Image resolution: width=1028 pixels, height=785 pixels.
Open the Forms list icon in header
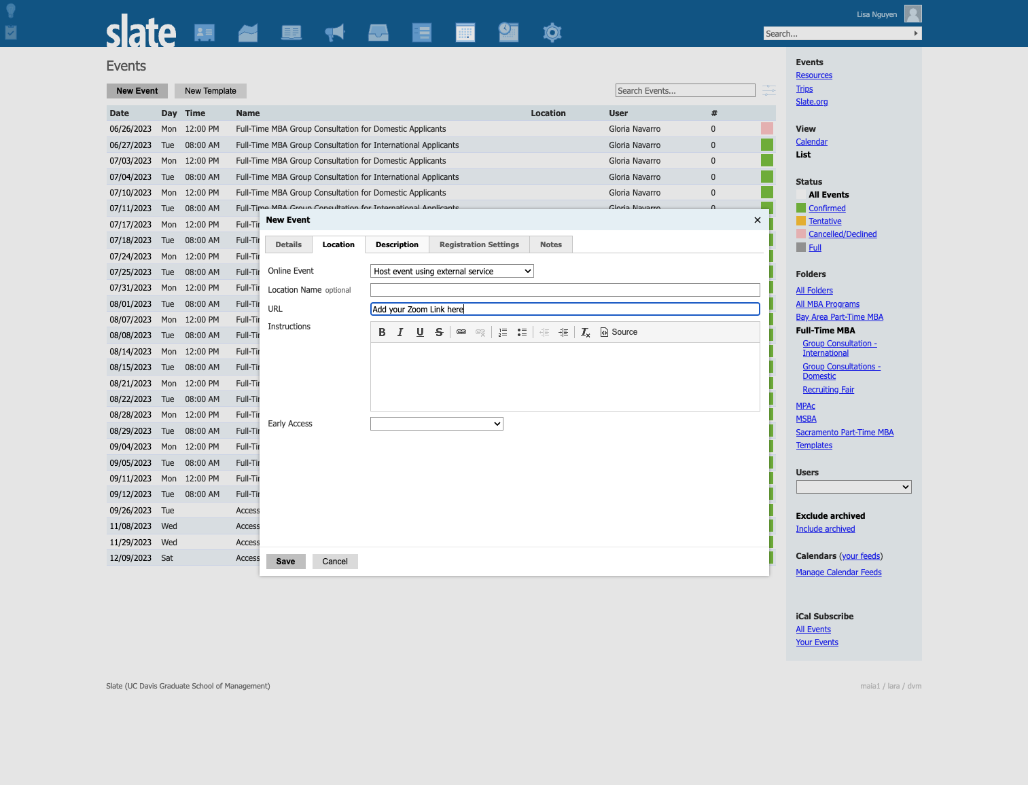[422, 33]
